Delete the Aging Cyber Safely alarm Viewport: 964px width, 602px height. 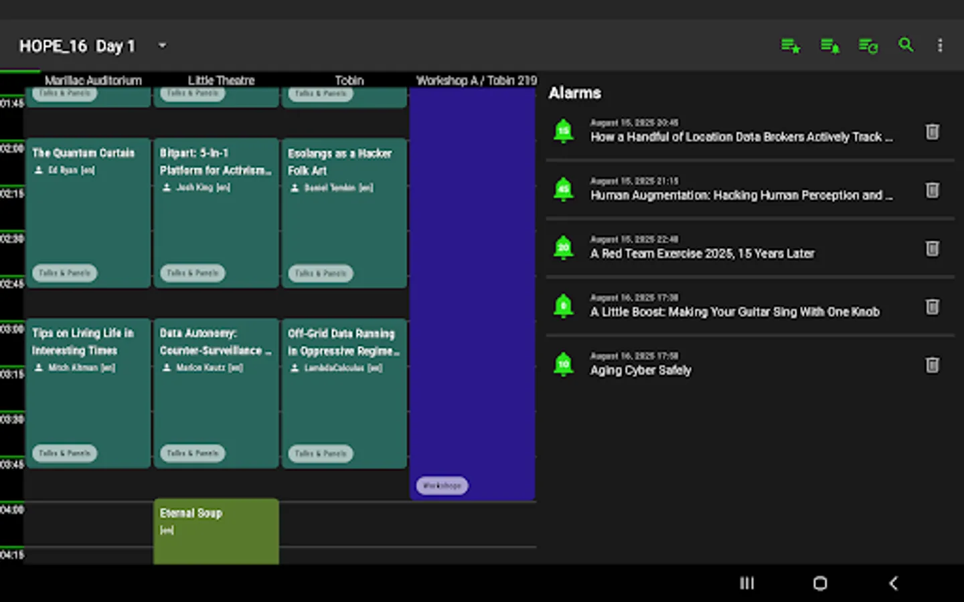(933, 365)
